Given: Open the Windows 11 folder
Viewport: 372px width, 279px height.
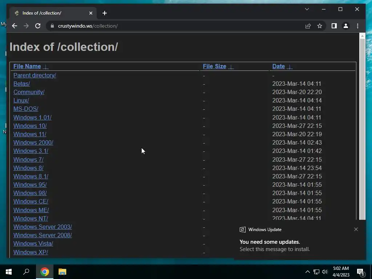Looking at the screenshot, I should coord(30,134).
